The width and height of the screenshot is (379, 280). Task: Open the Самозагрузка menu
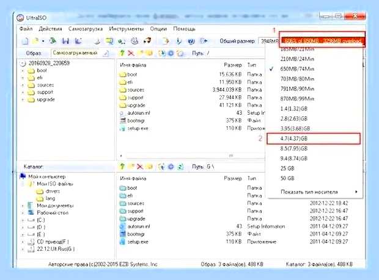86,29
